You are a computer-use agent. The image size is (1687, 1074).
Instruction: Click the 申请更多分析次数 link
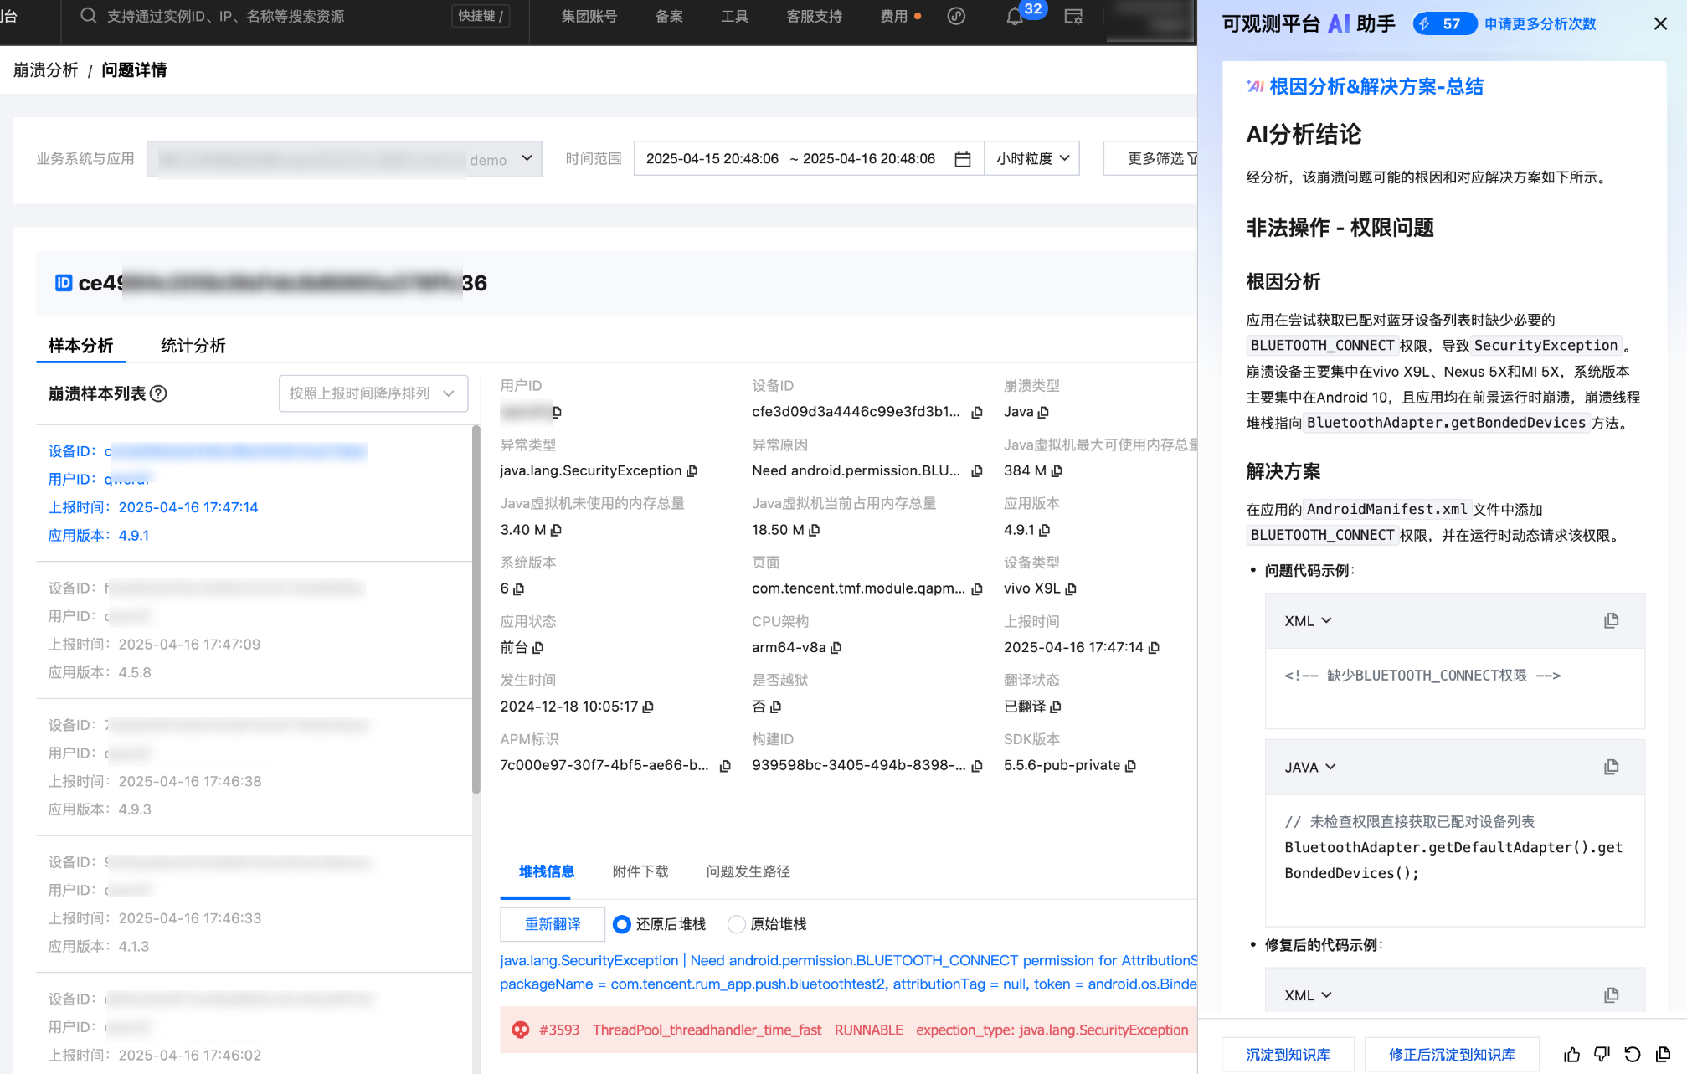[x=1540, y=24]
